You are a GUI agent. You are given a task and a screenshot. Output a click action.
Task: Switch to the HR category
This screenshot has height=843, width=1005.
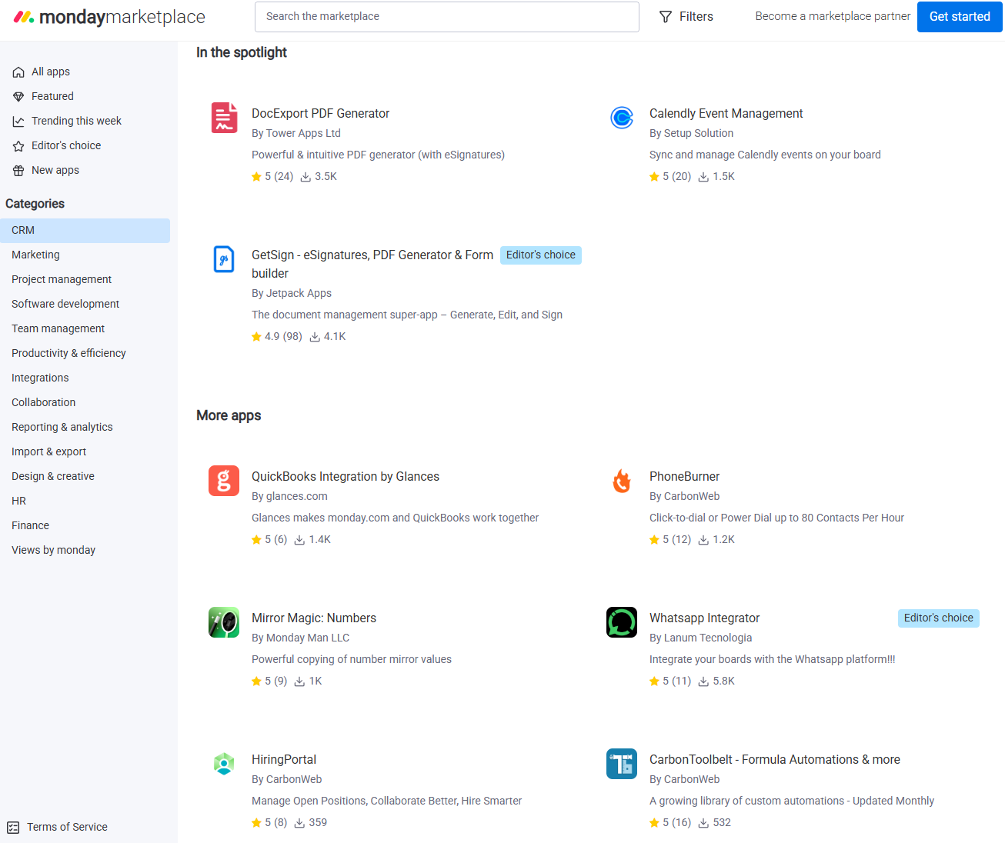click(x=18, y=500)
